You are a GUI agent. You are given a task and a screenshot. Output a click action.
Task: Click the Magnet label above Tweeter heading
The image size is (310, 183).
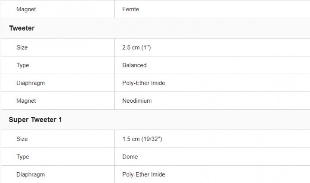pyautogui.click(x=26, y=9)
